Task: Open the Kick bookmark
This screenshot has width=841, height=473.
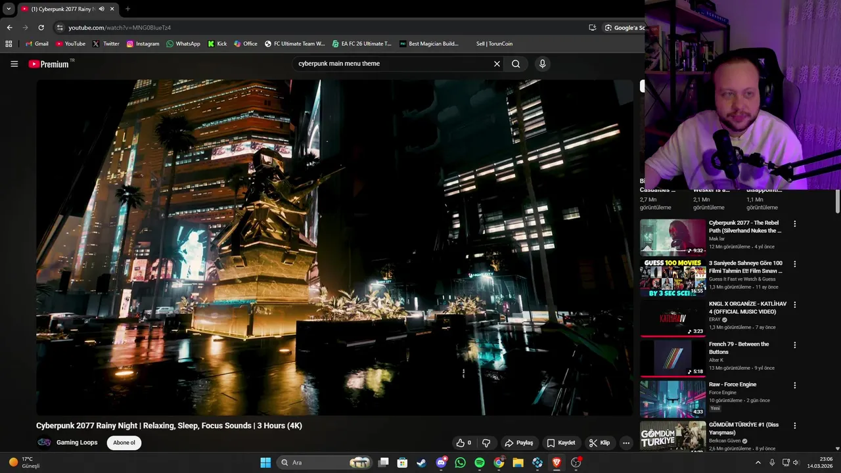Action: [x=217, y=44]
